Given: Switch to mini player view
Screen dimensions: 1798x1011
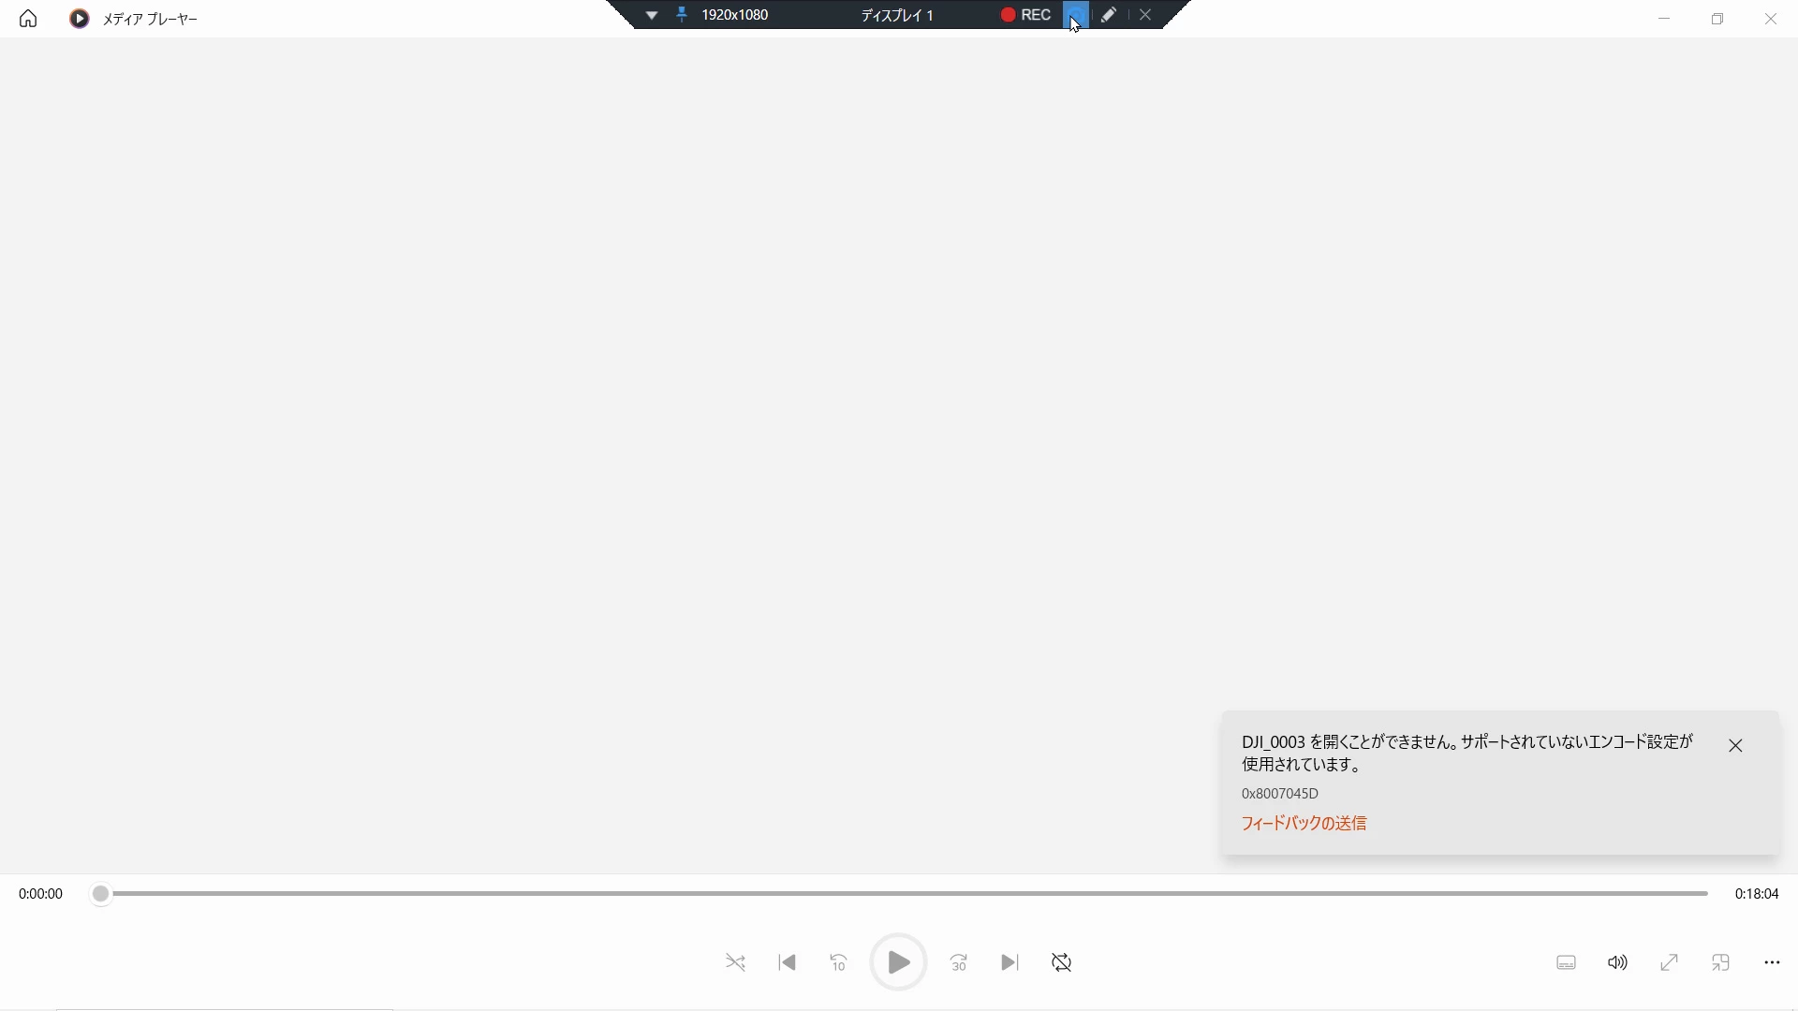Looking at the screenshot, I should coord(1720,962).
